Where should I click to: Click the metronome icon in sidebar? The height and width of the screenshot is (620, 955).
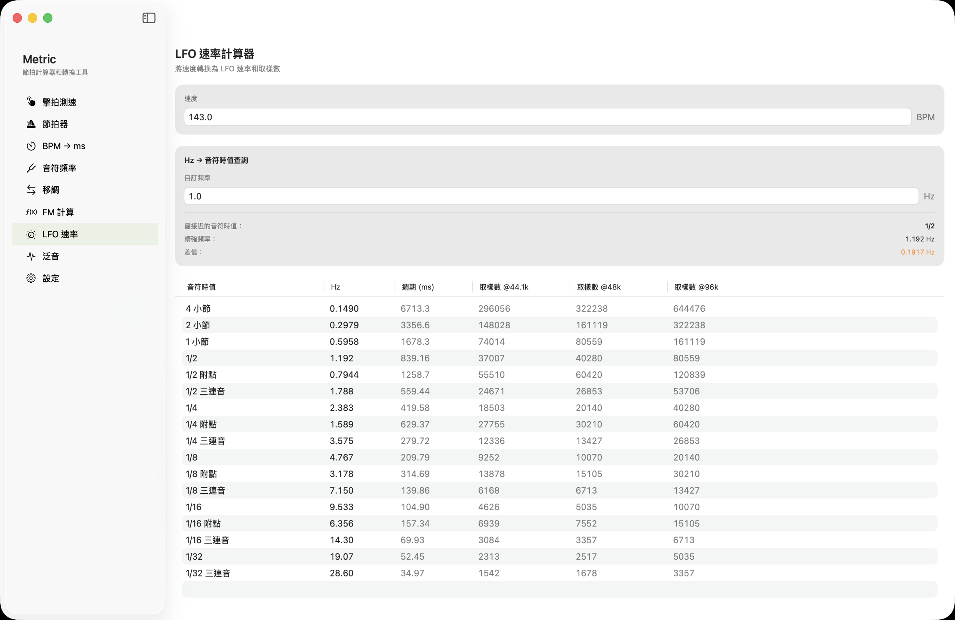31,124
